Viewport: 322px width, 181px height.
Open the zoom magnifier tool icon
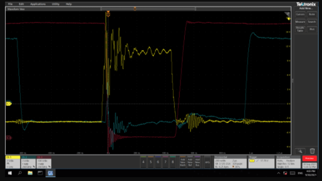(300, 151)
